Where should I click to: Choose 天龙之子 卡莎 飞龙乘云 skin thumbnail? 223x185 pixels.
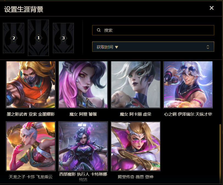[x=30, y=146]
